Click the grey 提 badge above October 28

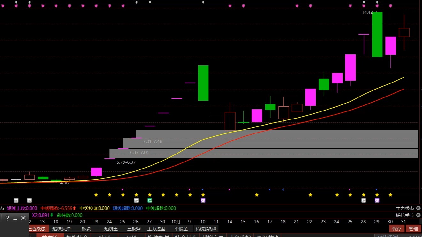click(364, 200)
